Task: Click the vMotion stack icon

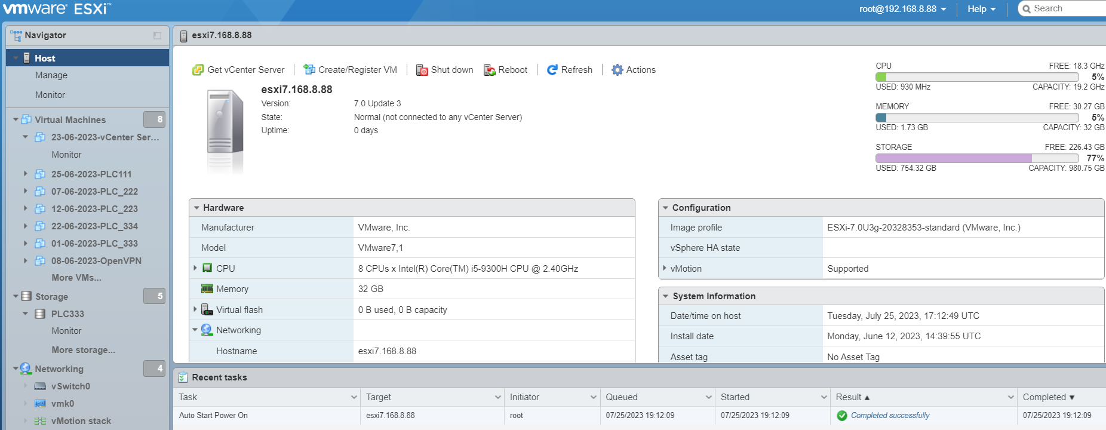Action: pos(40,421)
